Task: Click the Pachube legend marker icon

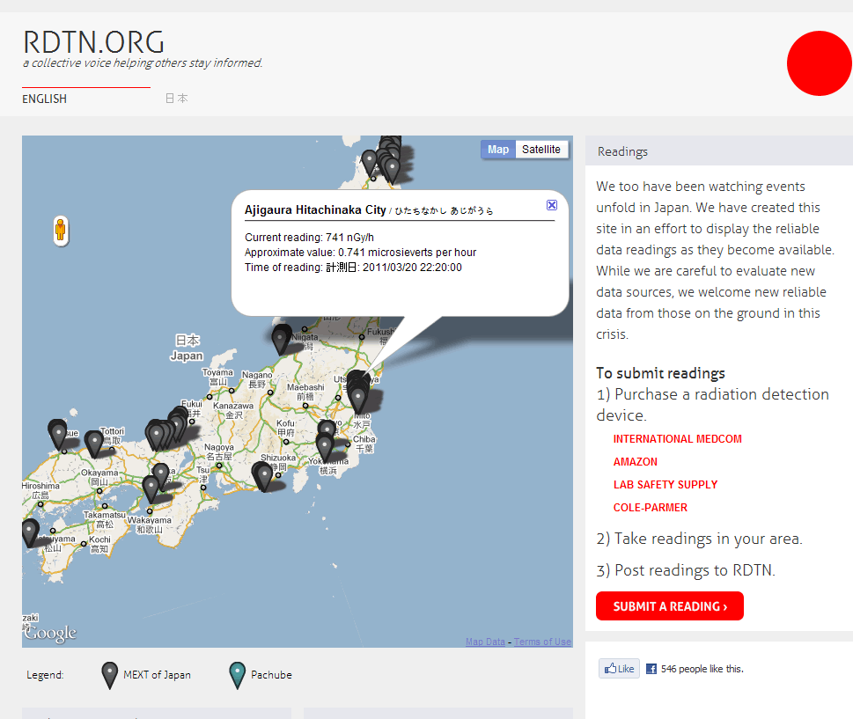Action: point(236,675)
